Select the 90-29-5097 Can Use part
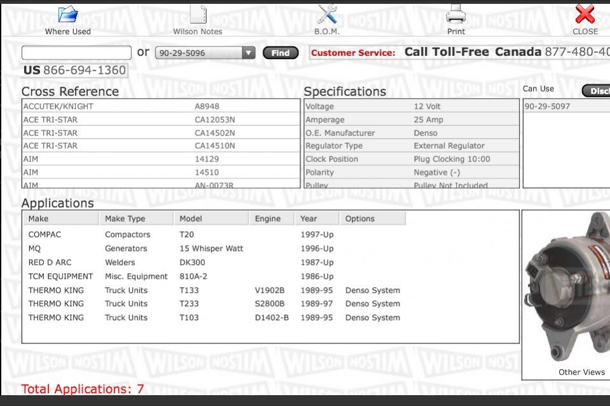Screen dimensions: 610x406 546,107
